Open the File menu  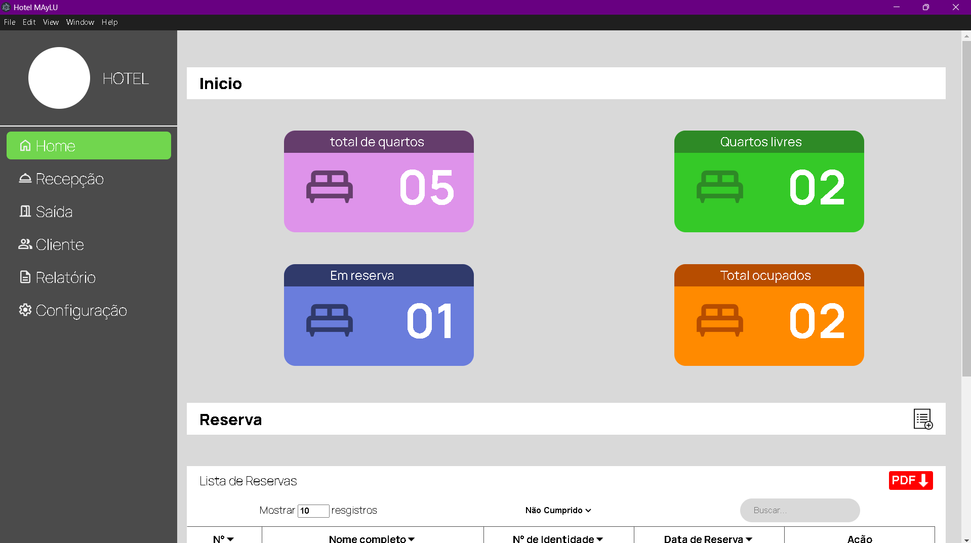tap(10, 22)
